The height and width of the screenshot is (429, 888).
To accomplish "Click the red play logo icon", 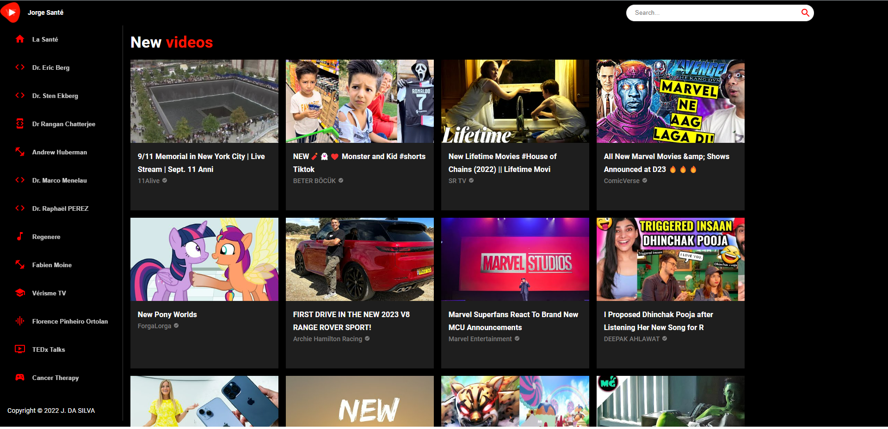I will tap(10, 12).
